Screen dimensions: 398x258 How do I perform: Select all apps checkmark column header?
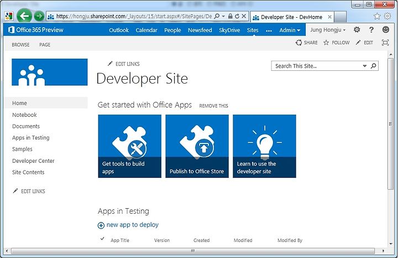[102, 239]
